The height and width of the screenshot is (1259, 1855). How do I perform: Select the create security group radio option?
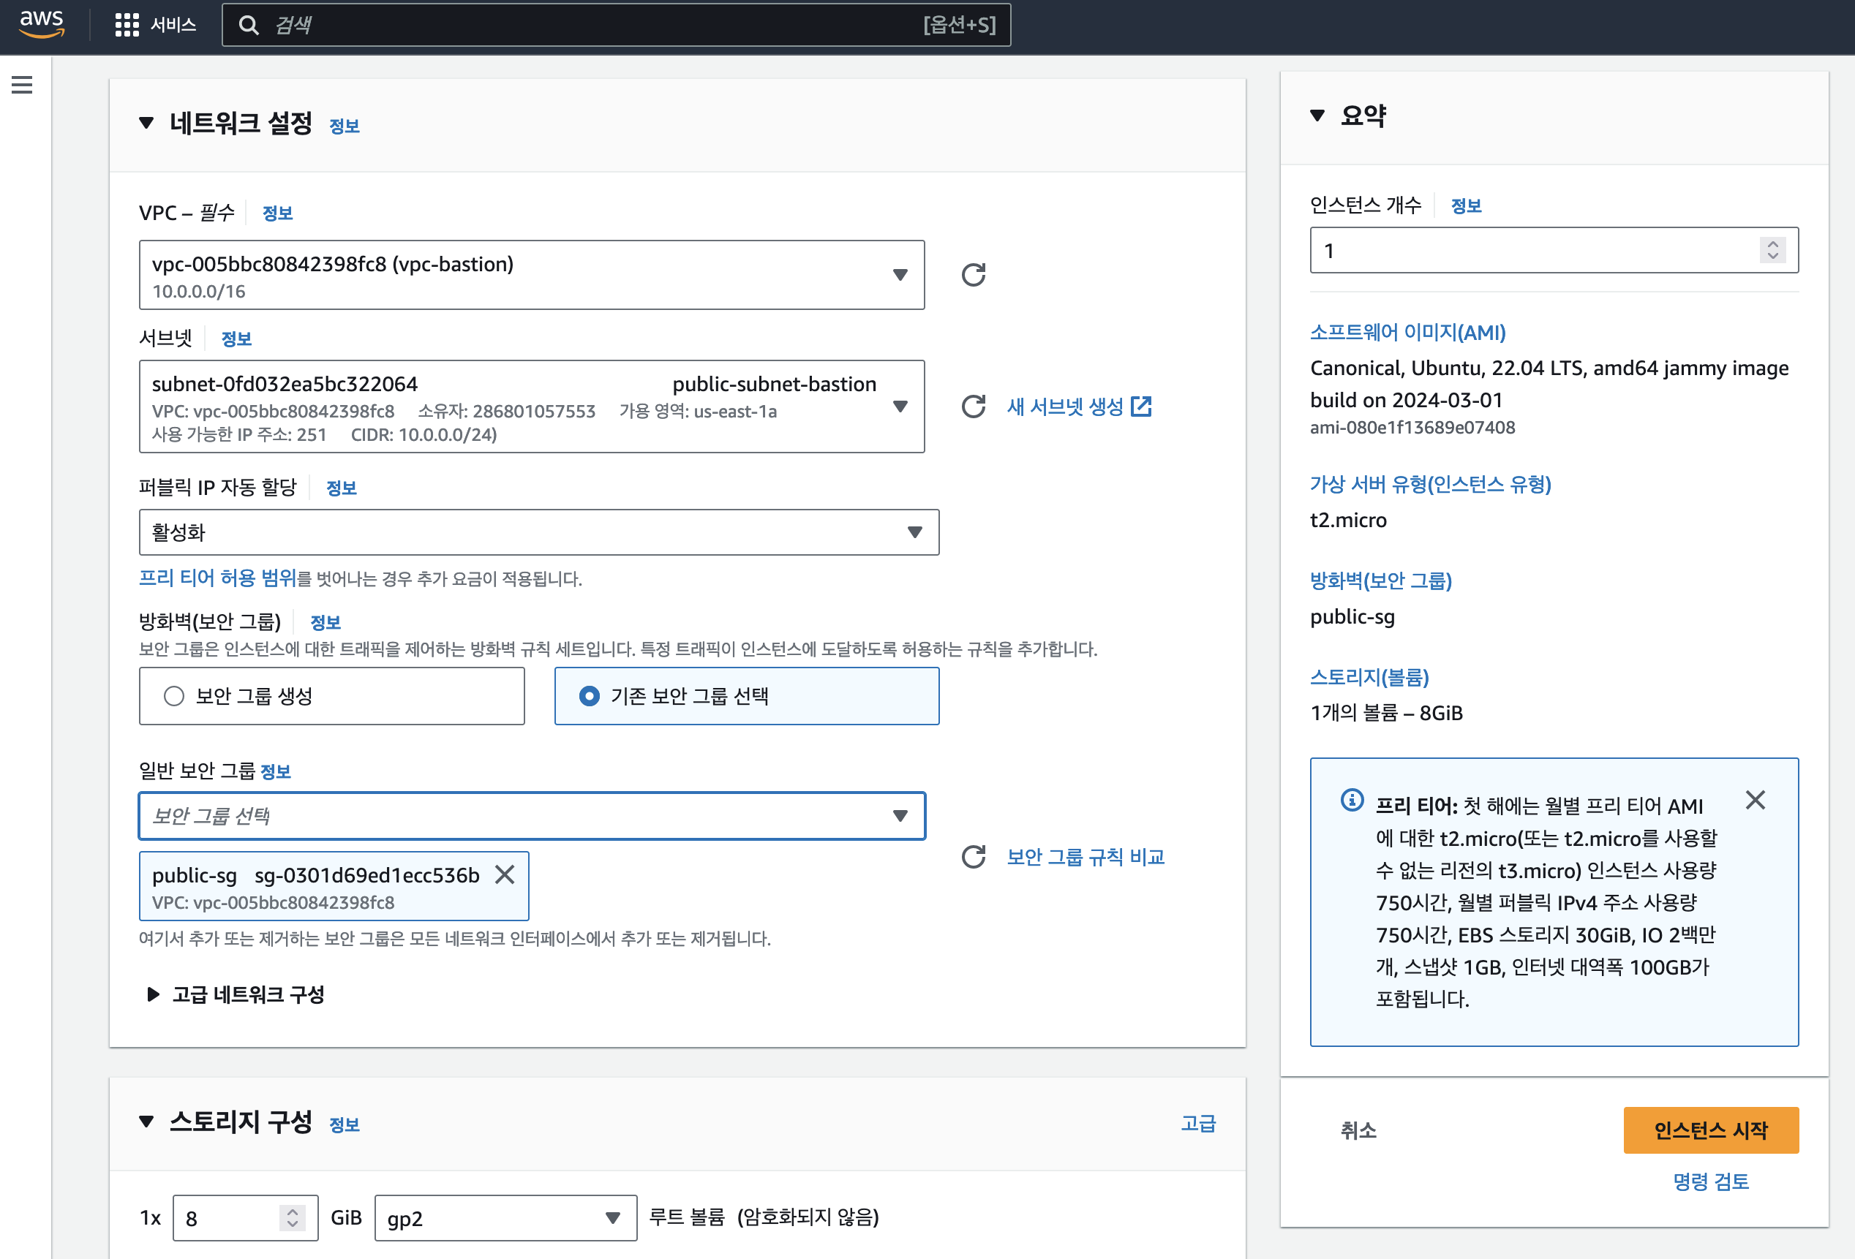click(174, 696)
